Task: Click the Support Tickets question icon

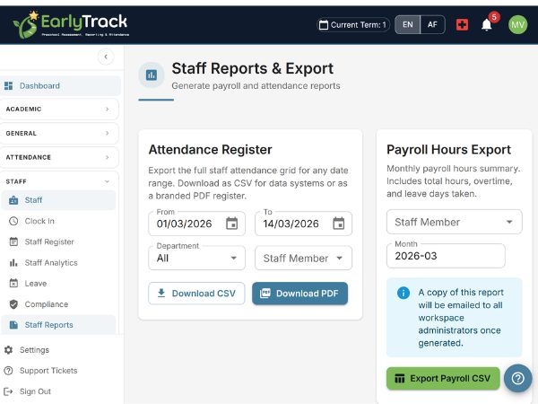Action: [x=8, y=371]
